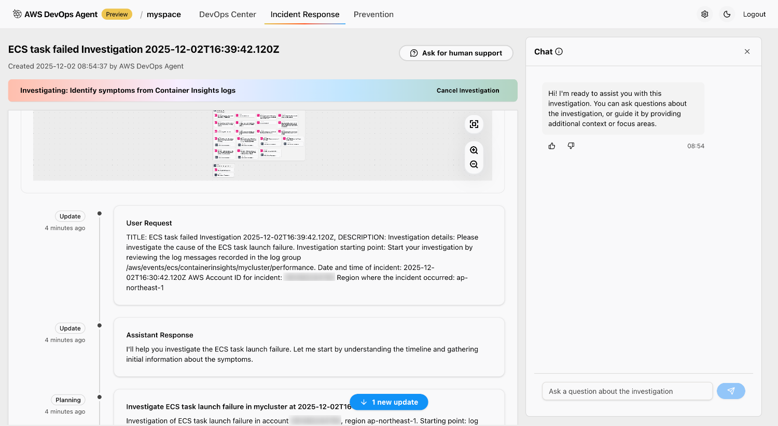Click the ECS task failed Investigation title

(144, 49)
